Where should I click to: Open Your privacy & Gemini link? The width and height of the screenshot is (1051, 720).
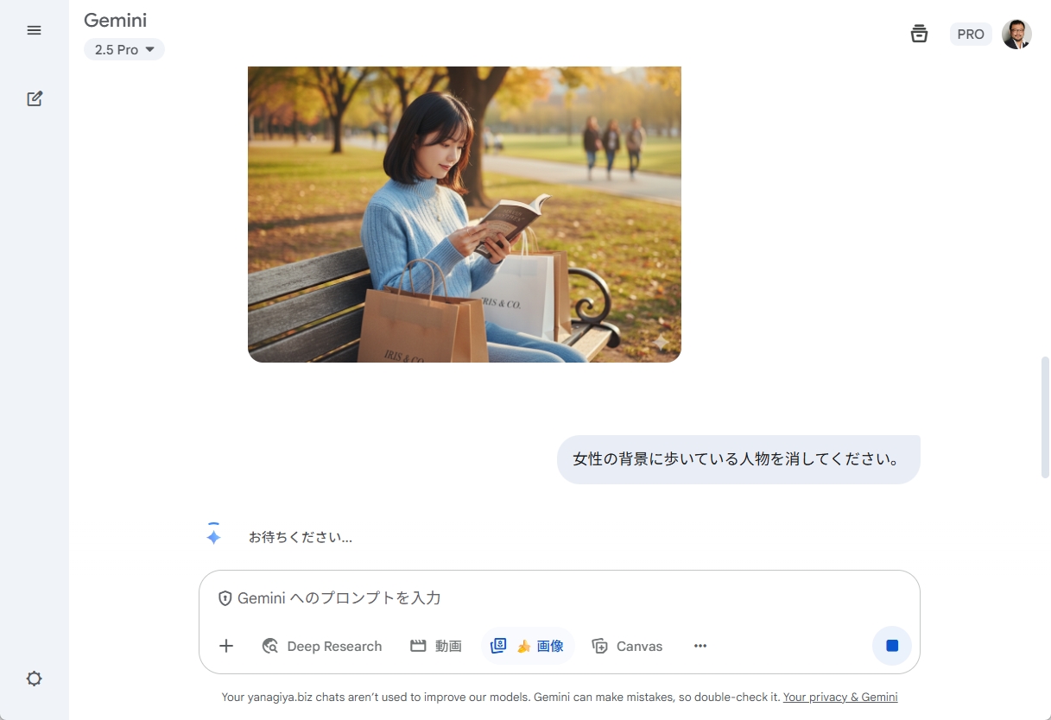coord(839,697)
